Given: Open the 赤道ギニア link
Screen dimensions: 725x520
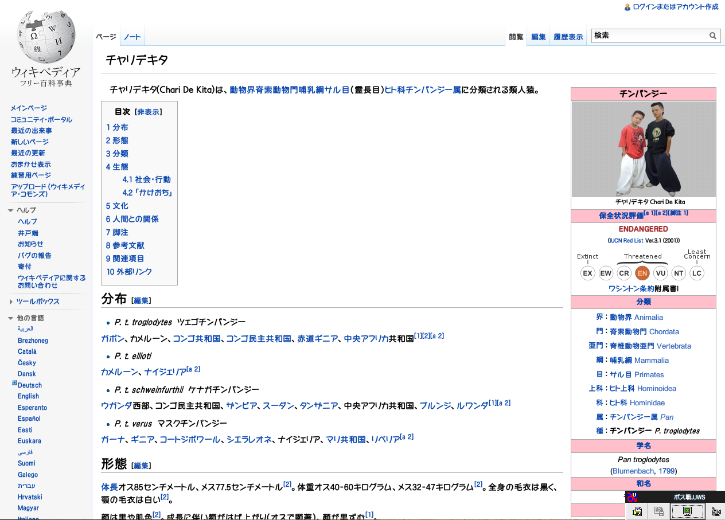Looking at the screenshot, I should coord(317,339).
